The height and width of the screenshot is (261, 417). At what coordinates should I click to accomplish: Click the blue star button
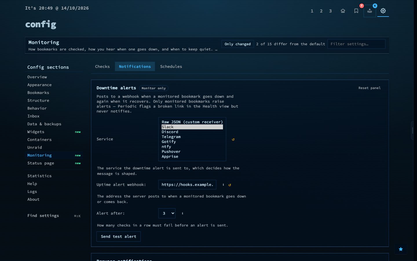coord(401,249)
